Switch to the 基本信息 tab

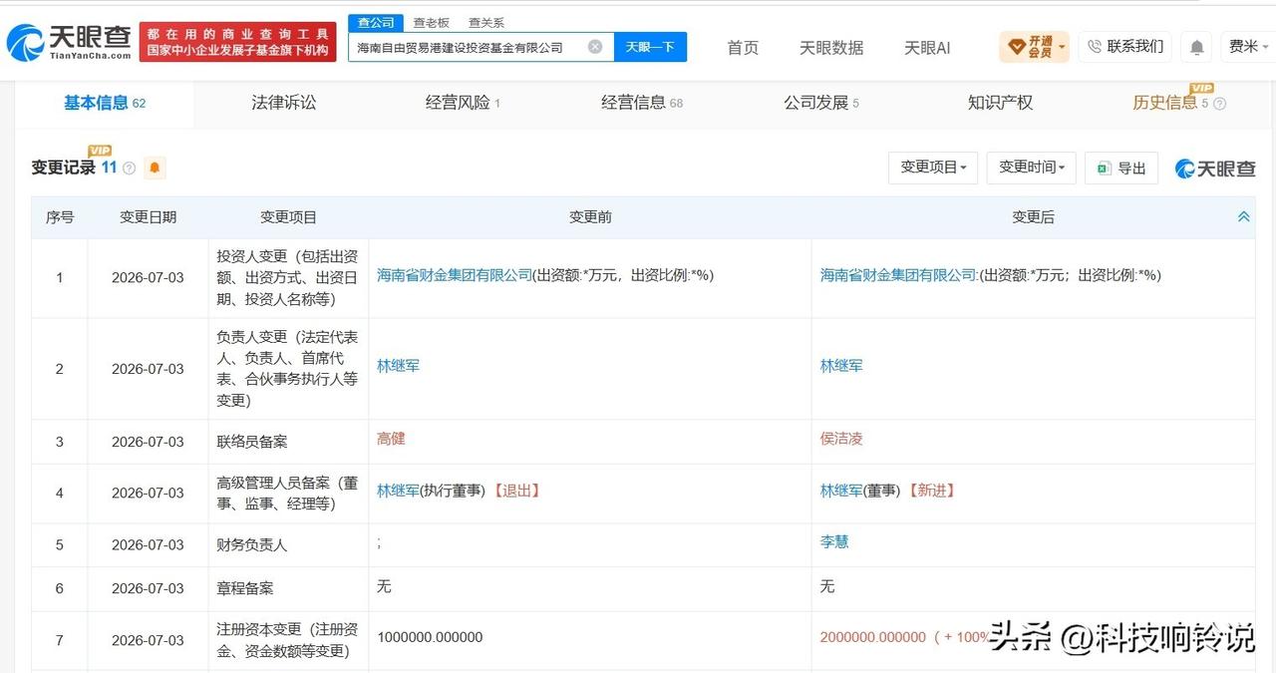(104, 103)
